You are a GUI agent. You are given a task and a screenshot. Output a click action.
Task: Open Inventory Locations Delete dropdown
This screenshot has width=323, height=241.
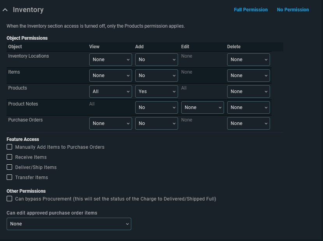pyautogui.click(x=249, y=60)
